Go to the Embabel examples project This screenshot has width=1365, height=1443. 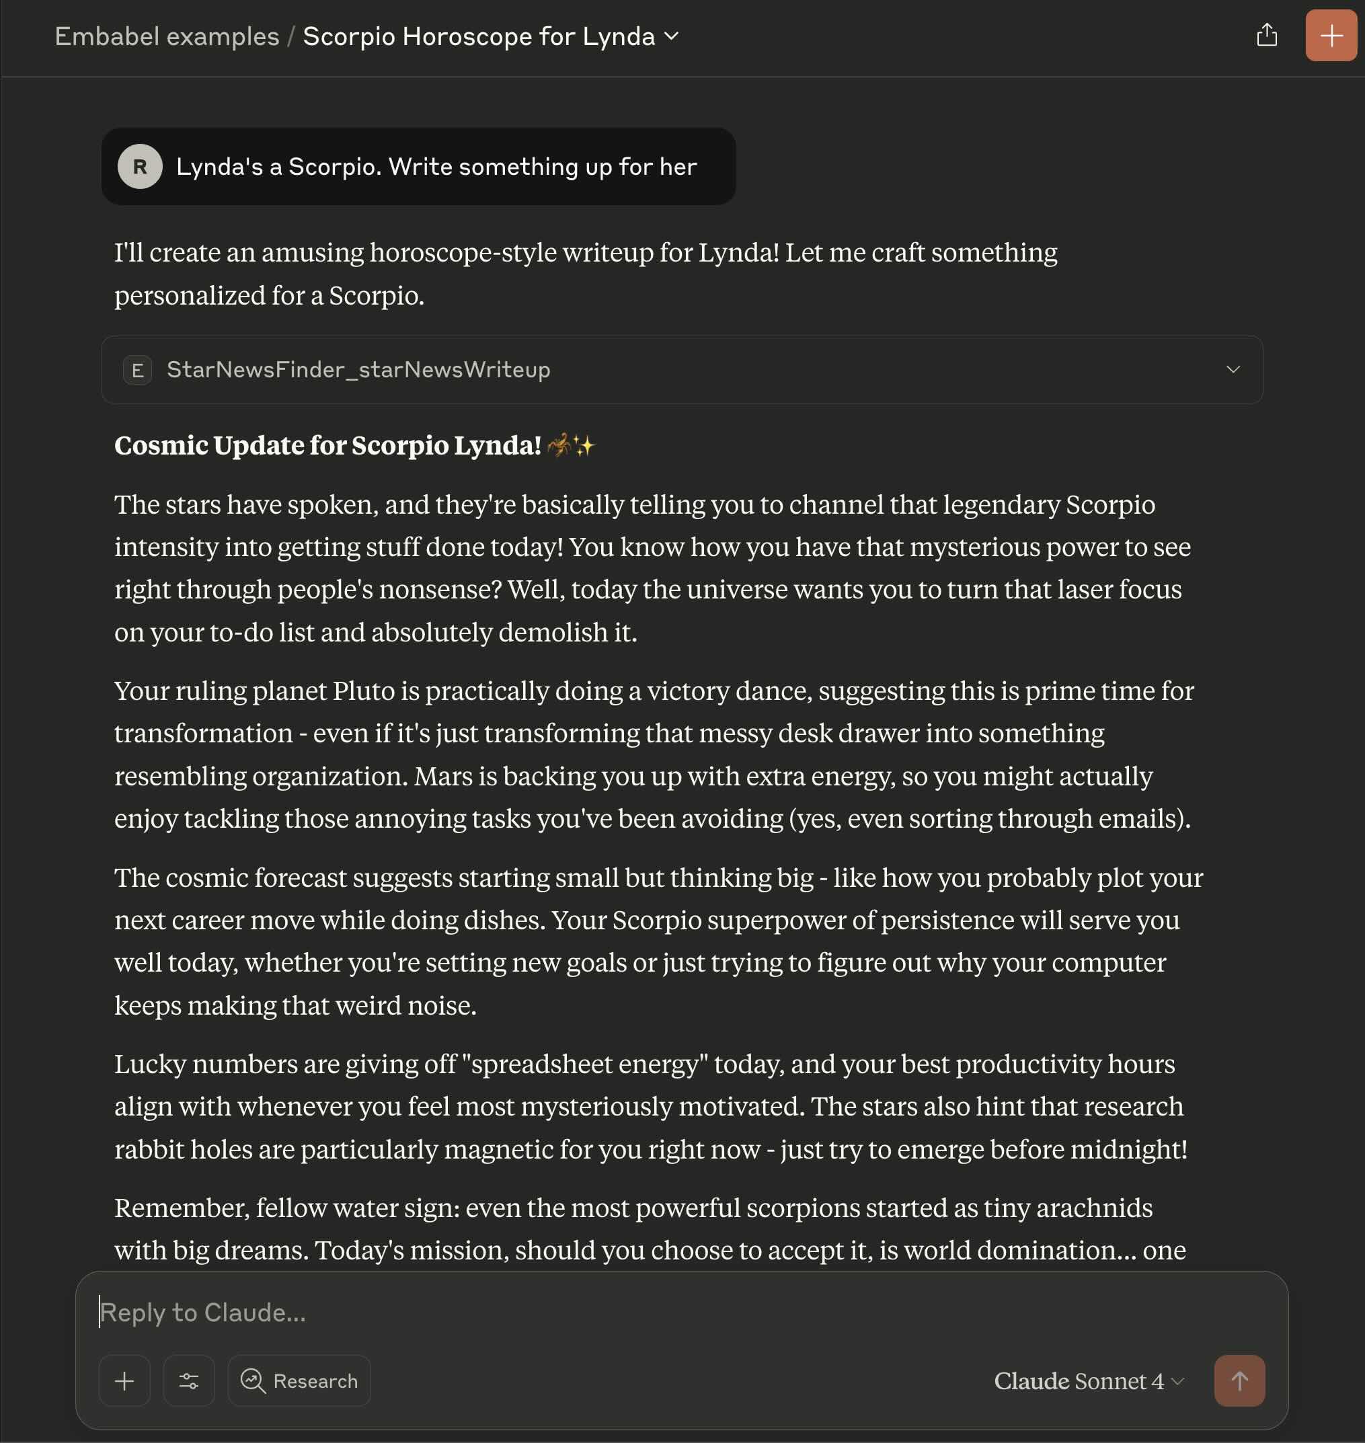click(x=167, y=36)
